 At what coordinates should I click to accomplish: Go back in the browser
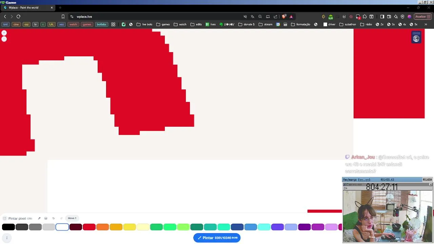tap(5, 17)
